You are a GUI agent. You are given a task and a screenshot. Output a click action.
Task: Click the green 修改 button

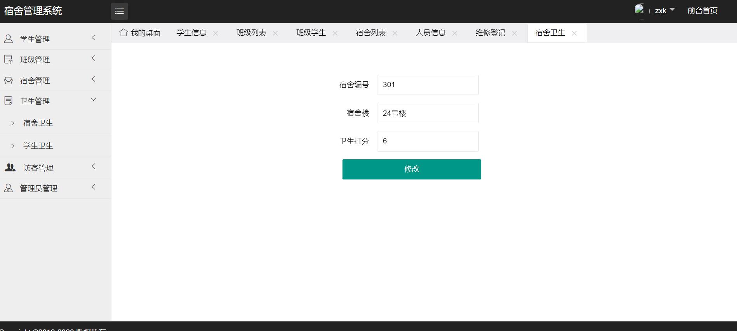(412, 169)
